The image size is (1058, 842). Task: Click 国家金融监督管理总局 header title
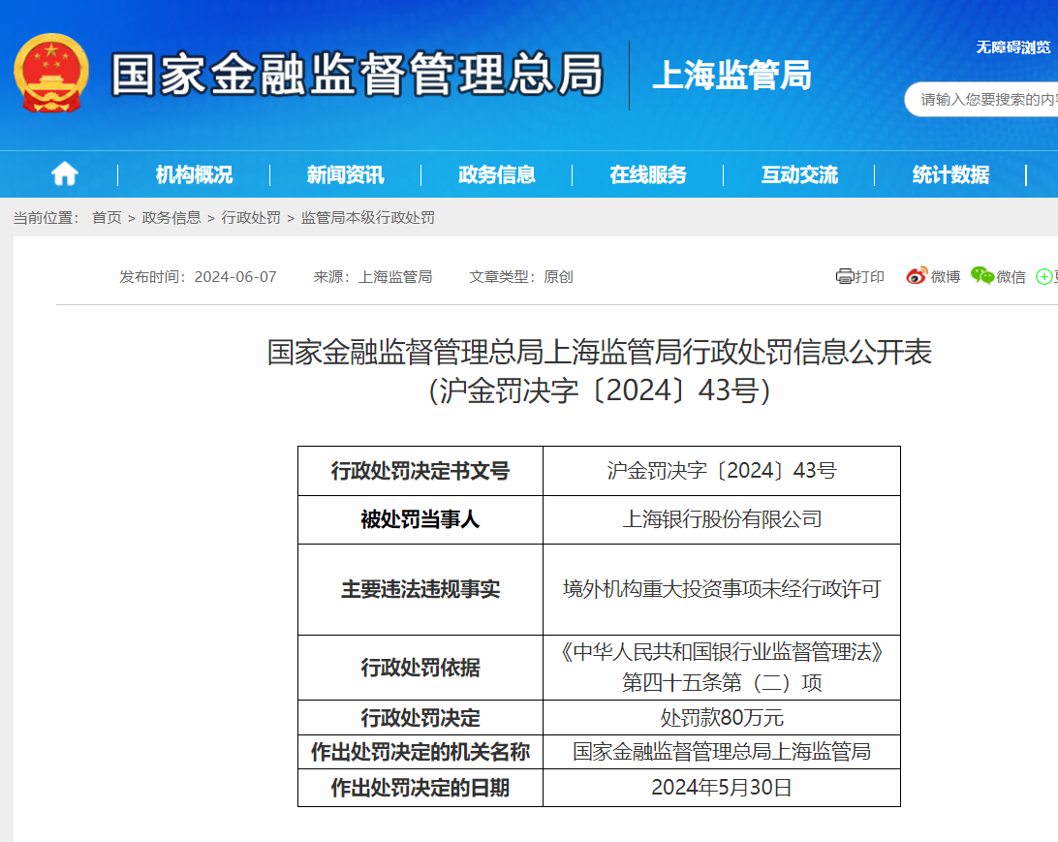357,74
